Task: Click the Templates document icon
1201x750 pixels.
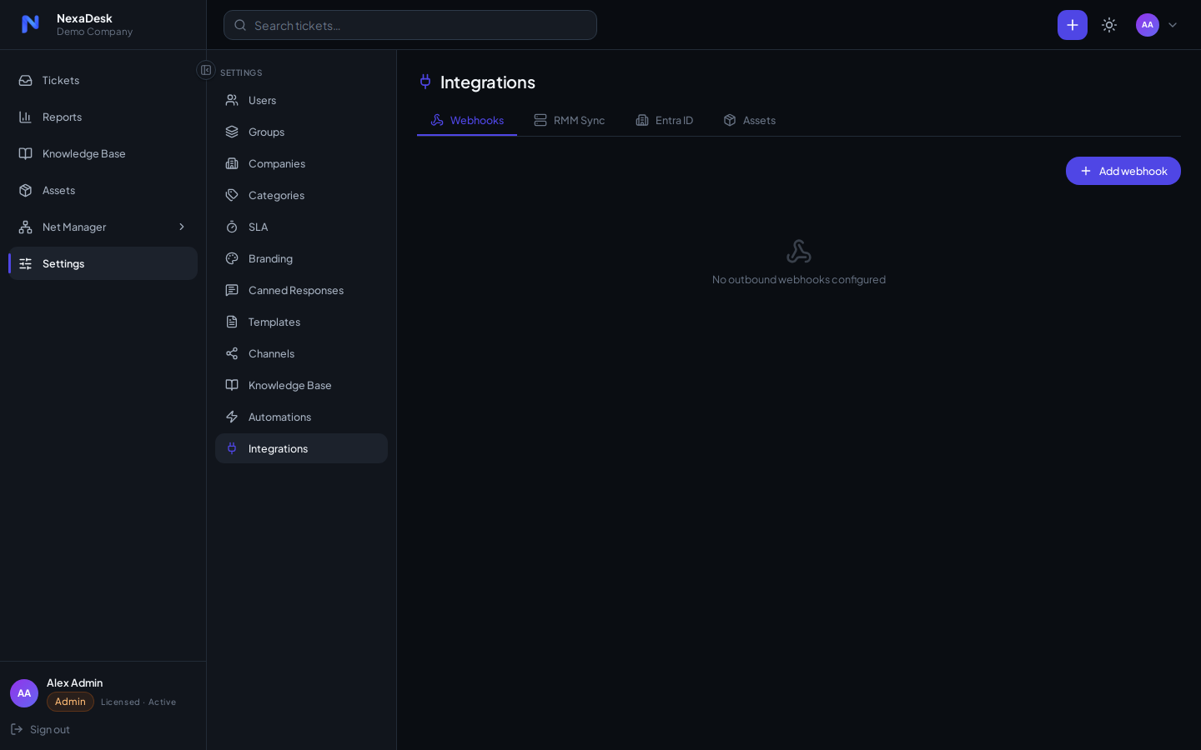Action: (x=232, y=322)
